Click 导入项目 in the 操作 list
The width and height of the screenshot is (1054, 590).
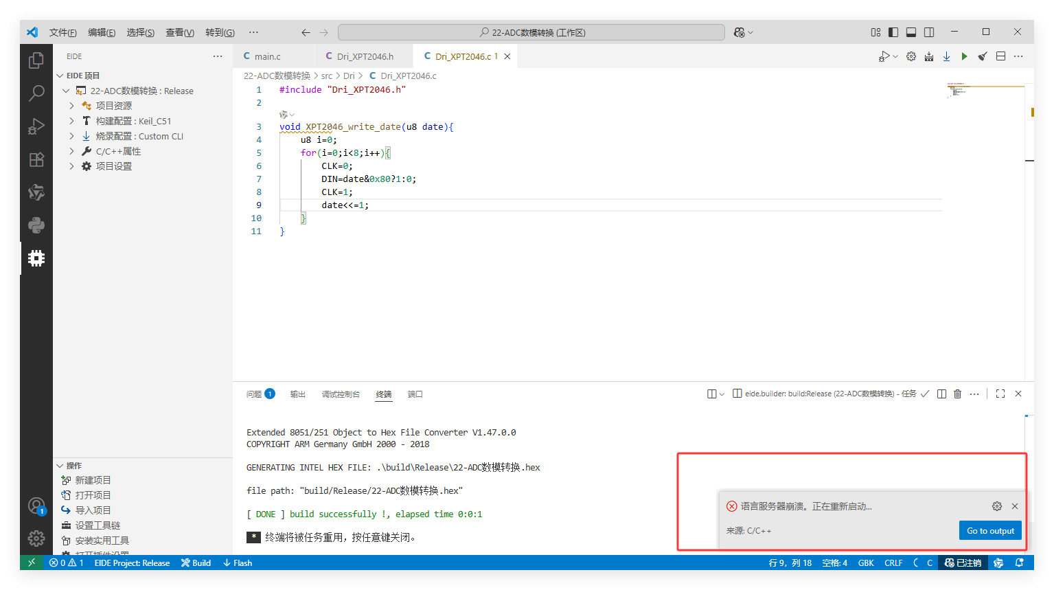tap(93, 510)
